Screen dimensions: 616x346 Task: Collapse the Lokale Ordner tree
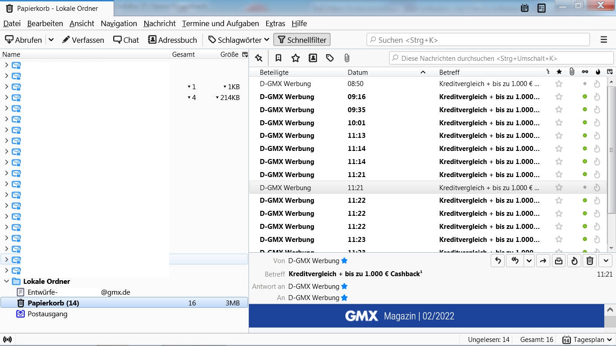pyautogui.click(x=6, y=281)
